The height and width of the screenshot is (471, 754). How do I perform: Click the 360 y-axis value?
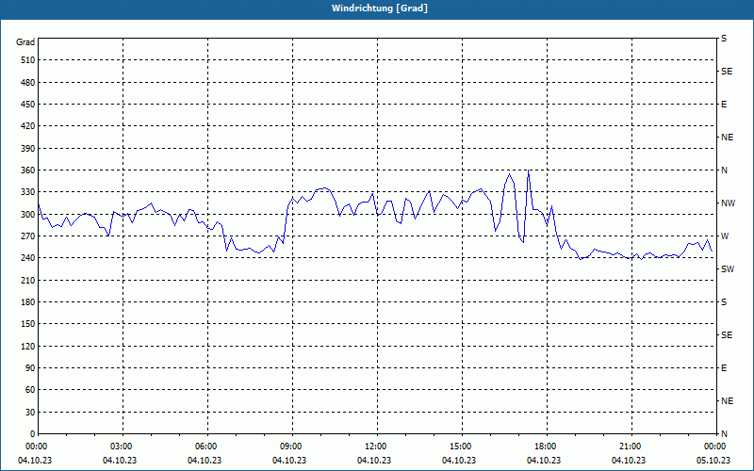28,171
